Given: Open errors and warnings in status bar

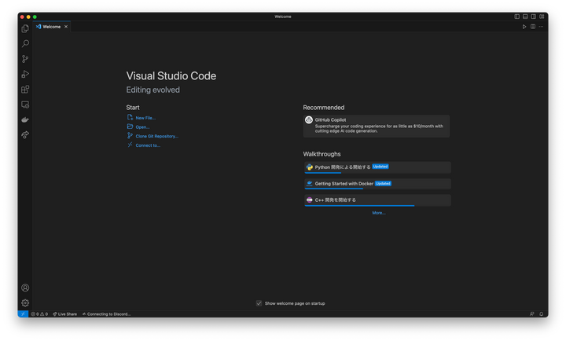Looking at the screenshot, I should [39, 314].
